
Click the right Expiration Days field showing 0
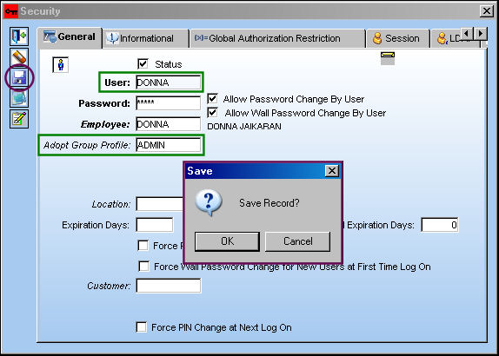(x=440, y=225)
